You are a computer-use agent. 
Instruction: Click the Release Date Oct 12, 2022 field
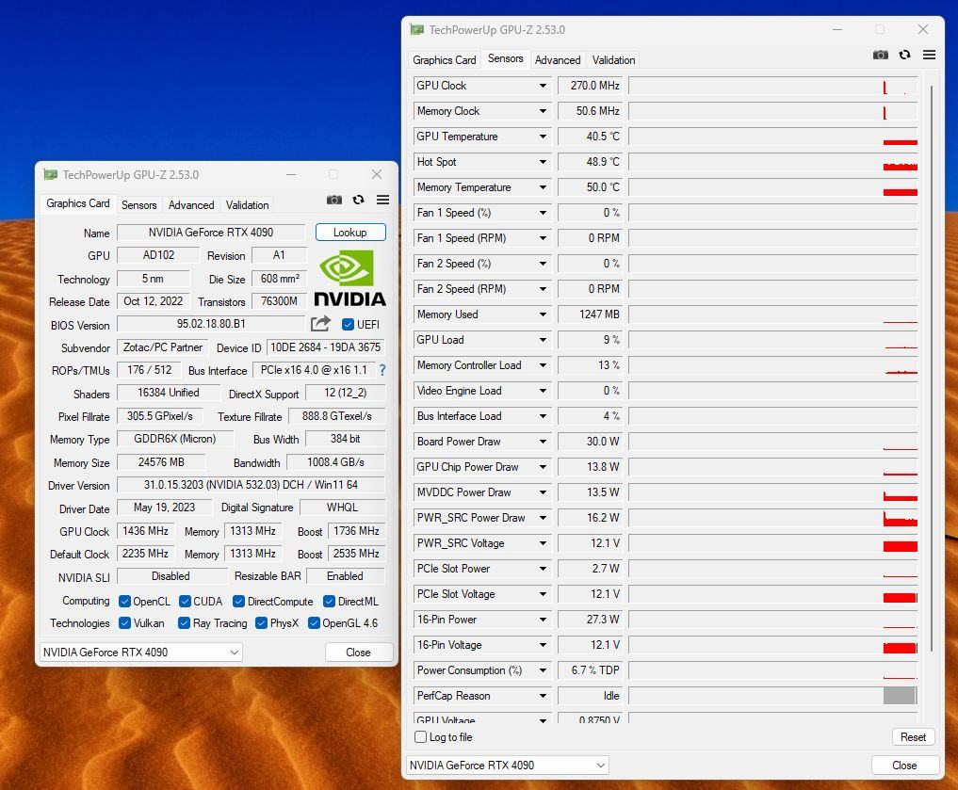click(154, 301)
